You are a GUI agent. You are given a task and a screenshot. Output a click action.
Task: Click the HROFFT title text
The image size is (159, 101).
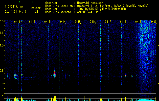26,2
